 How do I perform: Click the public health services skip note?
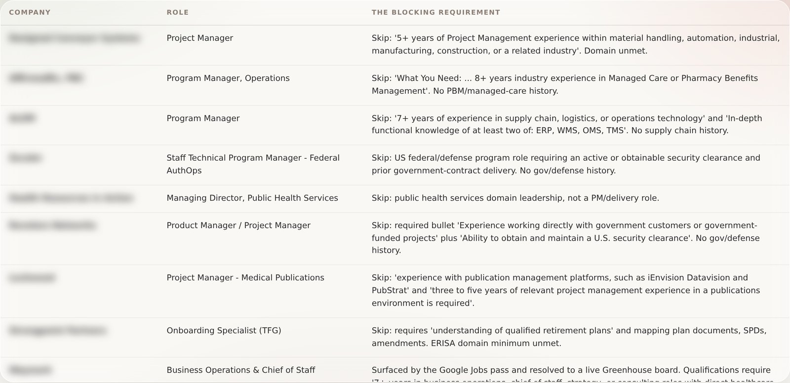[x=515, y=198]
